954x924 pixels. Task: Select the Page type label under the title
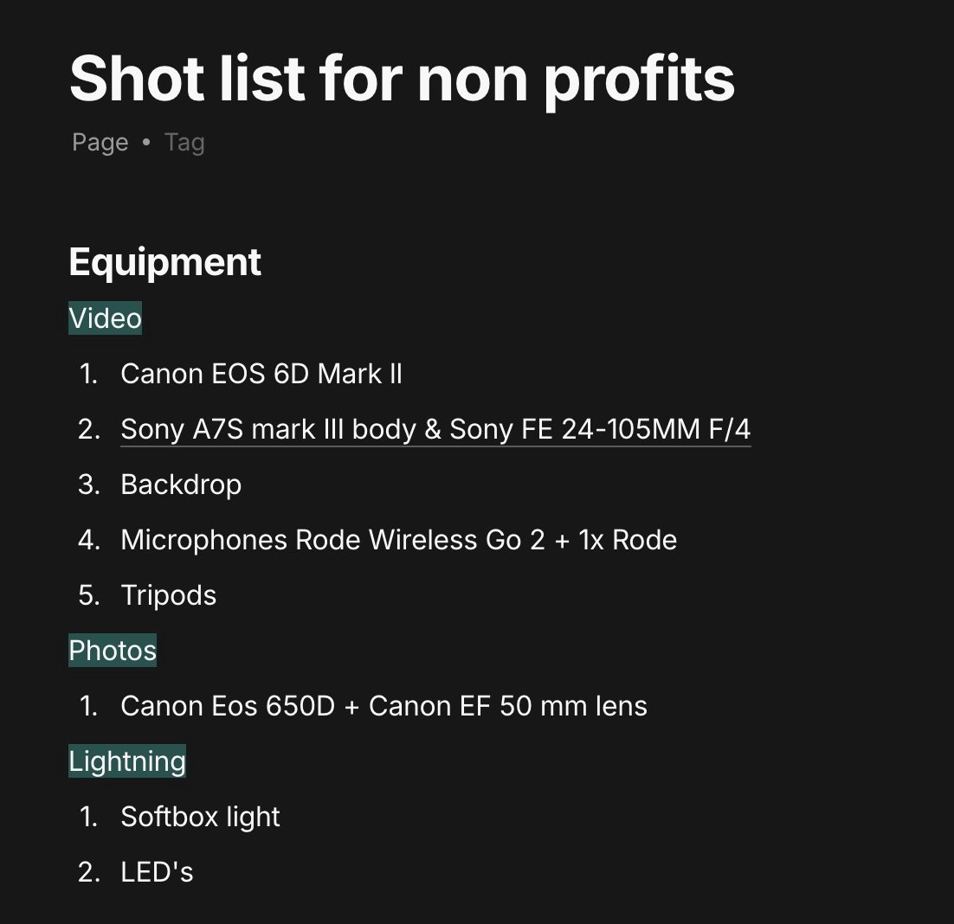[x=100, y=143]
